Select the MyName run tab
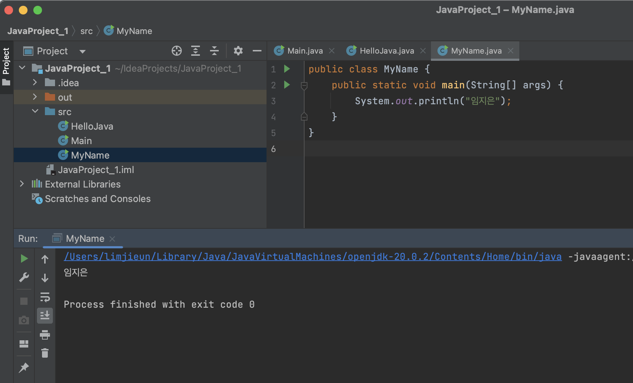633x383 pixels. pyautogui.click(x=85, y=239)
